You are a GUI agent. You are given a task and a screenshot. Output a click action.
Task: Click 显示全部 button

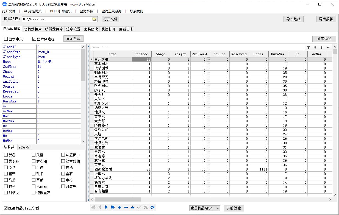(x=73, y=39)
